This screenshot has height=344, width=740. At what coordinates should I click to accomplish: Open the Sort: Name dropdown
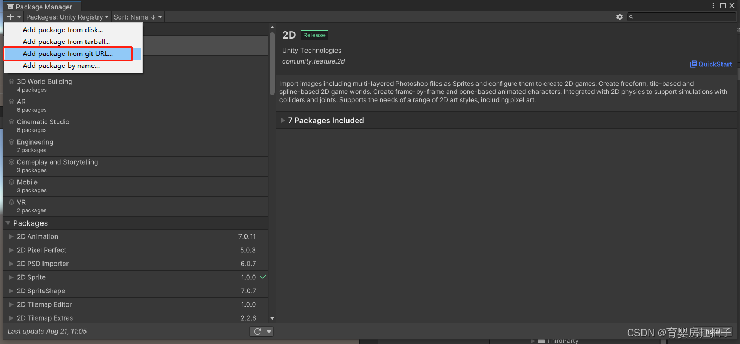pos(137,17)
